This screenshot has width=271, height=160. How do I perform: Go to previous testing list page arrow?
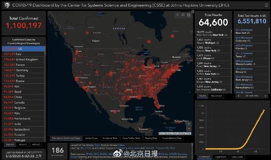point(239,96)
